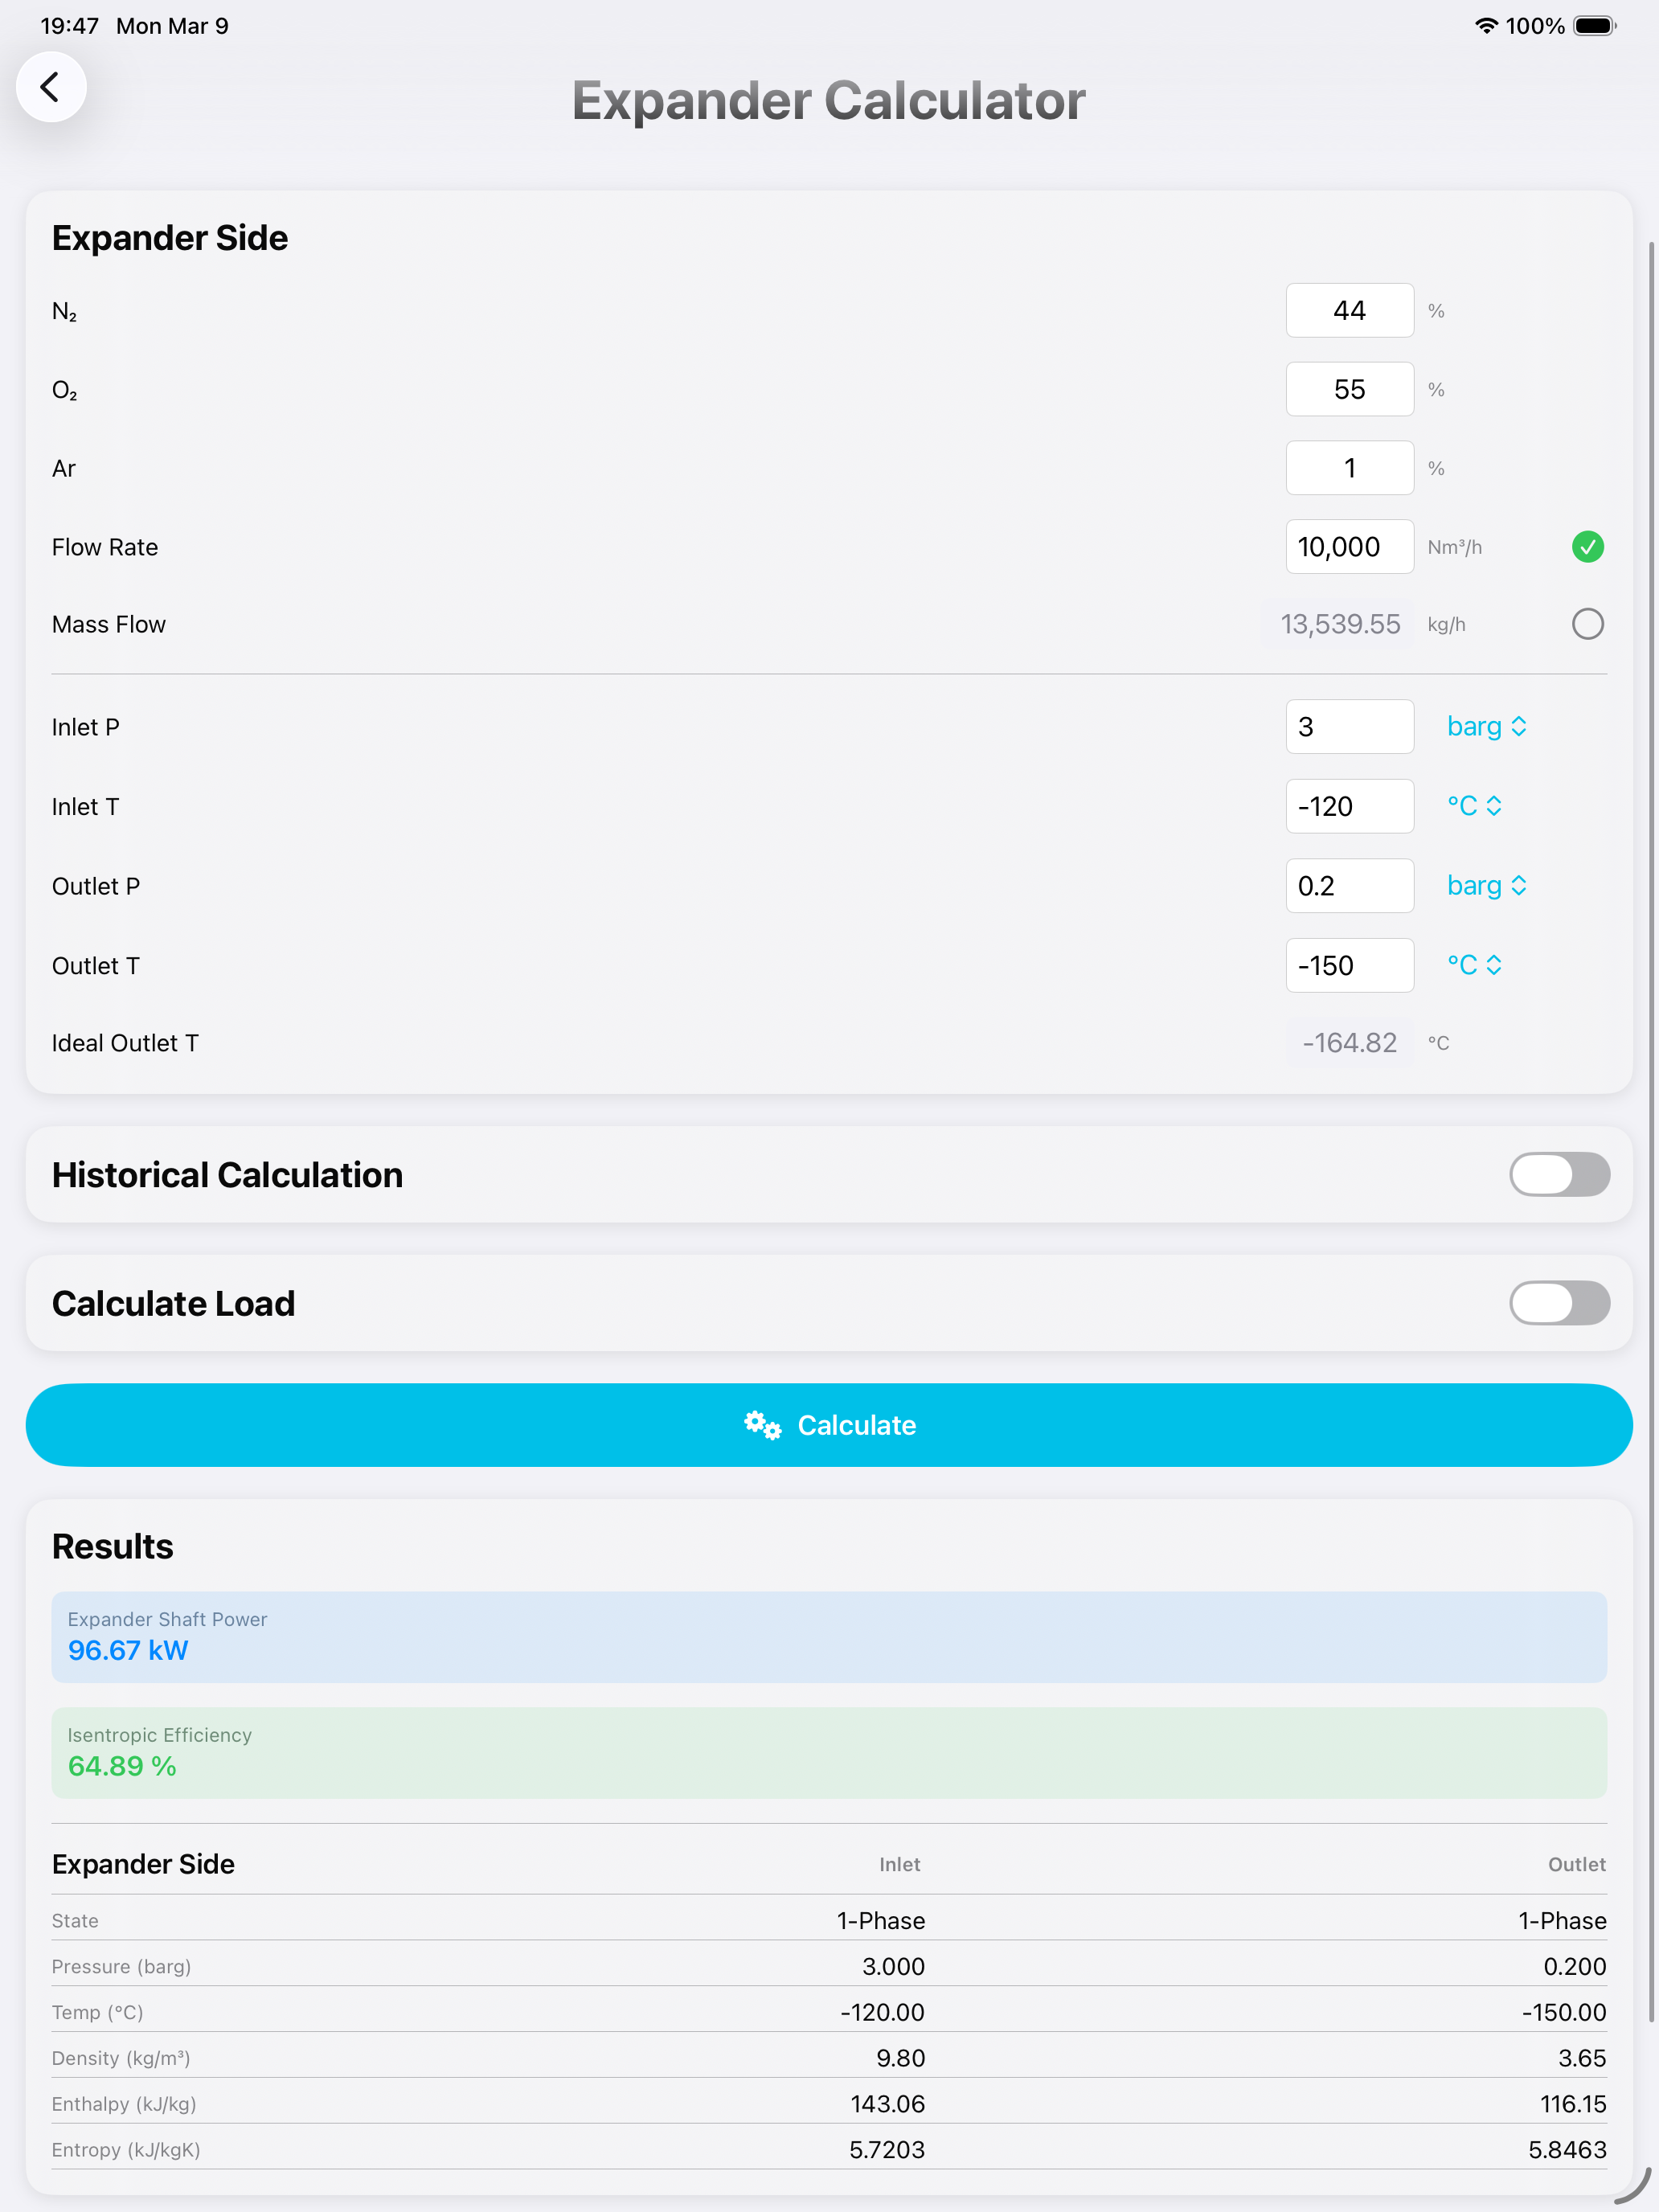Click the Expander Shaft Power result card
This screenshot has width=1659, height=2212.
point(829,1637)
